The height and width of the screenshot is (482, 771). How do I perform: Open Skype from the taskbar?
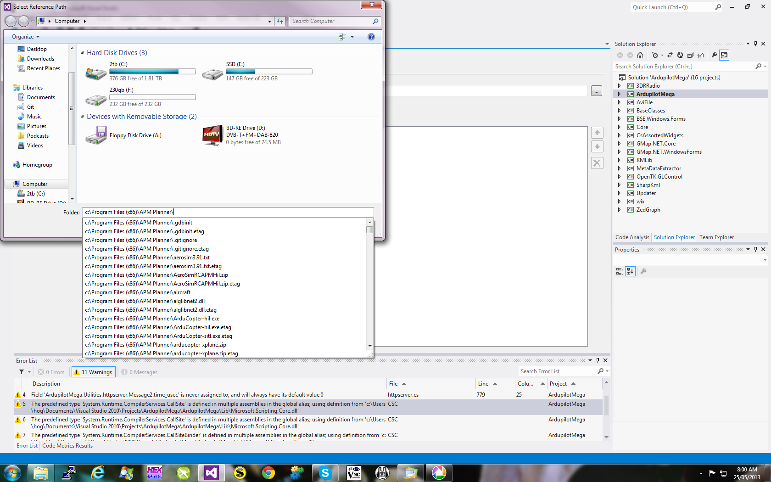pos(325,473)
